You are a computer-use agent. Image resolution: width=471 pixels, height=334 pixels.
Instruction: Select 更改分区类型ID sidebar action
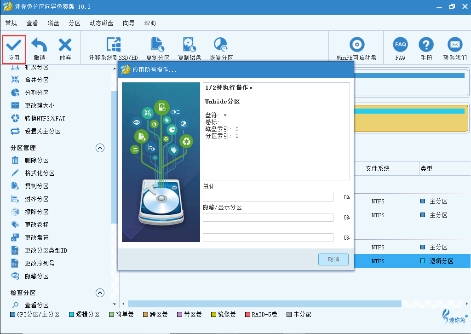click(x=39, y=250)
